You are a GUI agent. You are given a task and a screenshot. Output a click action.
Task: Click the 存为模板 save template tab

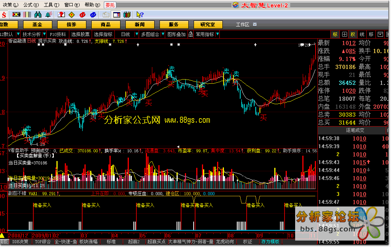click(270, 242)
